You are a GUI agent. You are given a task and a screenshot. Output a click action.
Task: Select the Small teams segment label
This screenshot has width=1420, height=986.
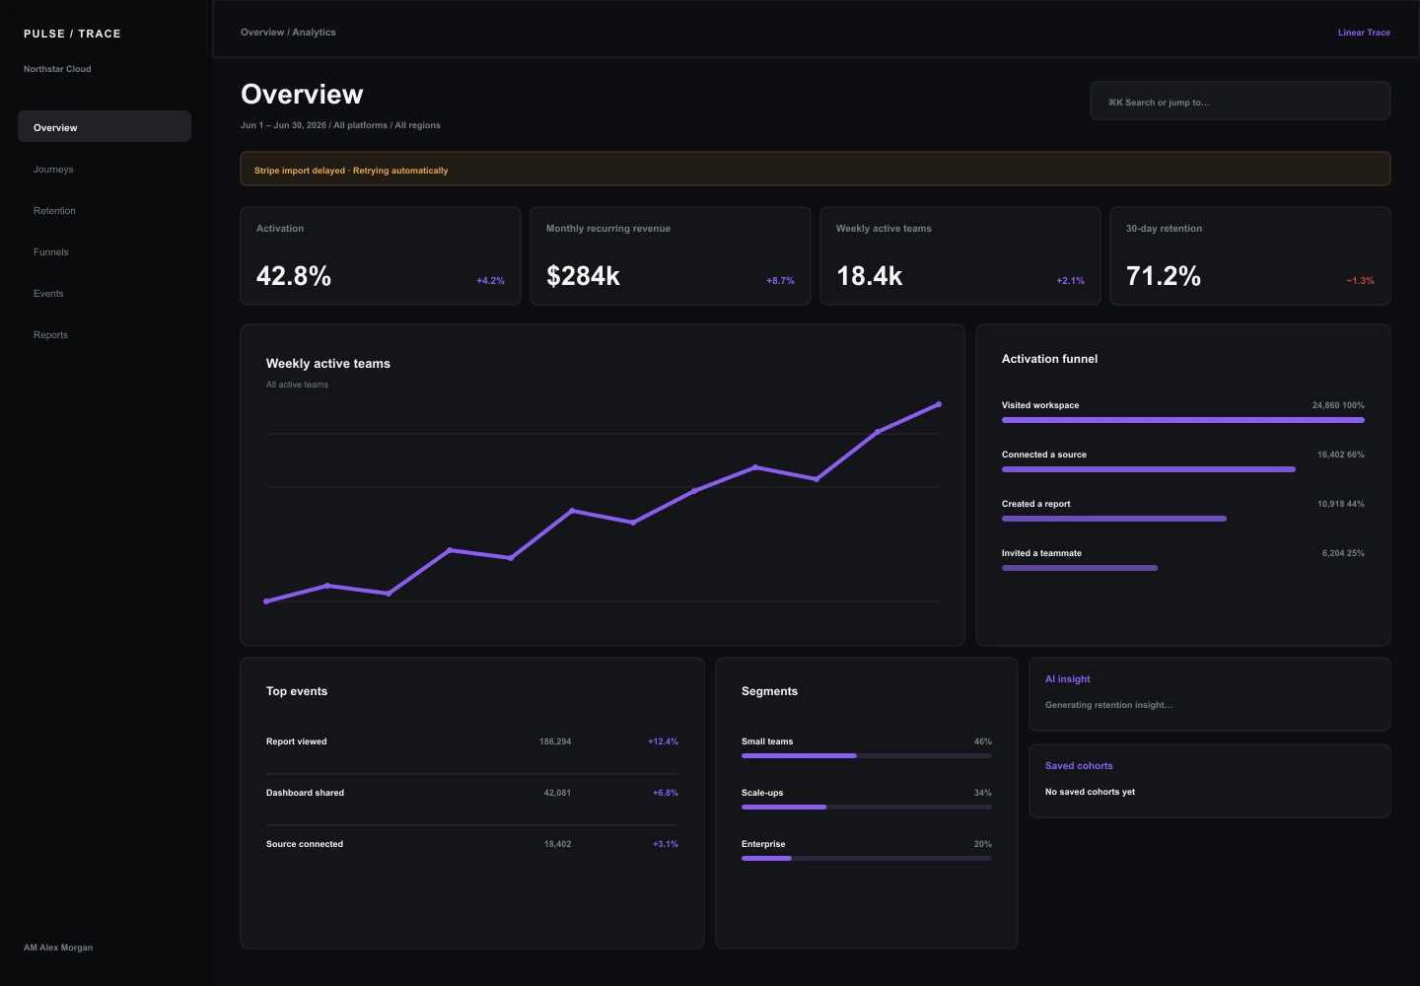point(767,741)
